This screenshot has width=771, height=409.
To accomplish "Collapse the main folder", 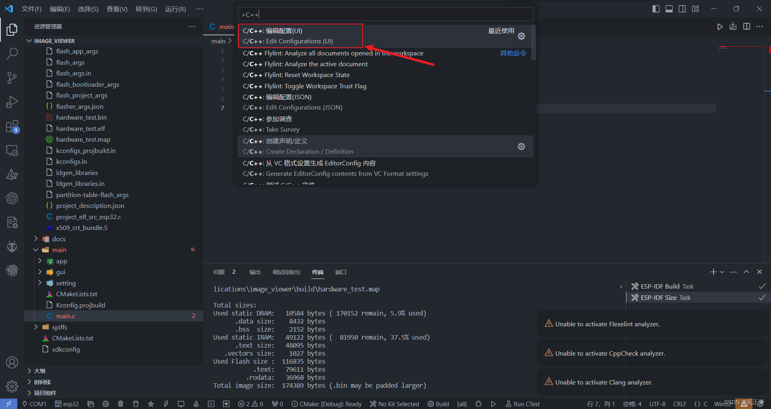I will pos(36,250).
